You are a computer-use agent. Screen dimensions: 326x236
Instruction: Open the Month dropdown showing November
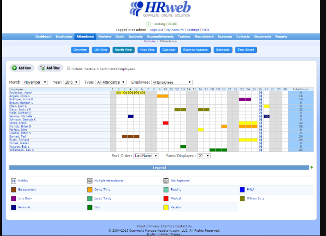tap(35, 82)
